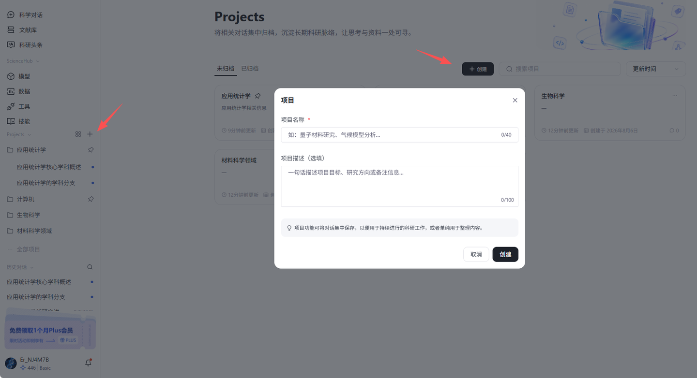Open 科学对话 from the sidebar
Screen dimensions: 697x378
pos(25,15)
